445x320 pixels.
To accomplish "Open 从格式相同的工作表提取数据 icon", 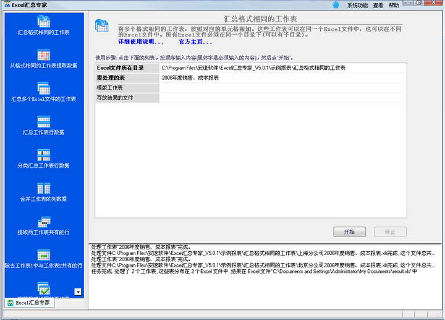I will click(43, 55).
